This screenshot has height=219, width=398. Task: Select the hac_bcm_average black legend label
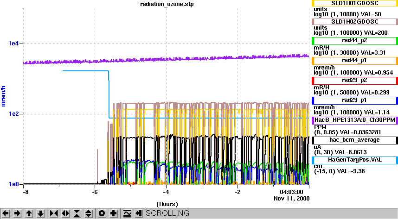[x=354, y=140]
